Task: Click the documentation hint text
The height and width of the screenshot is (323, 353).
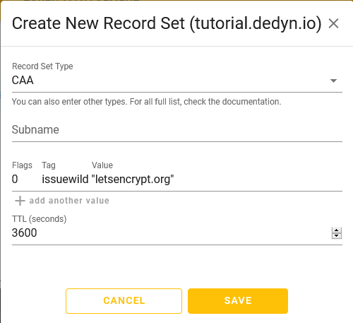Action: 147,102
